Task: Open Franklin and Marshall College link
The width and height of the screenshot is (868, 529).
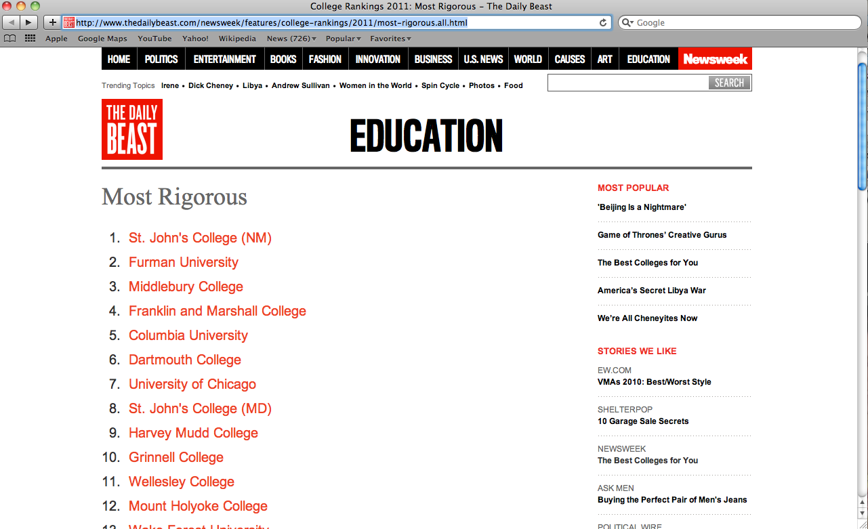Action: click(x=218, y=311)
